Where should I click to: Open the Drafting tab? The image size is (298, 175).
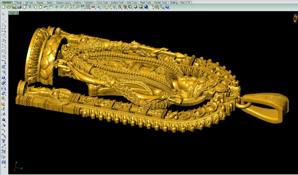[x=173, y=2]
